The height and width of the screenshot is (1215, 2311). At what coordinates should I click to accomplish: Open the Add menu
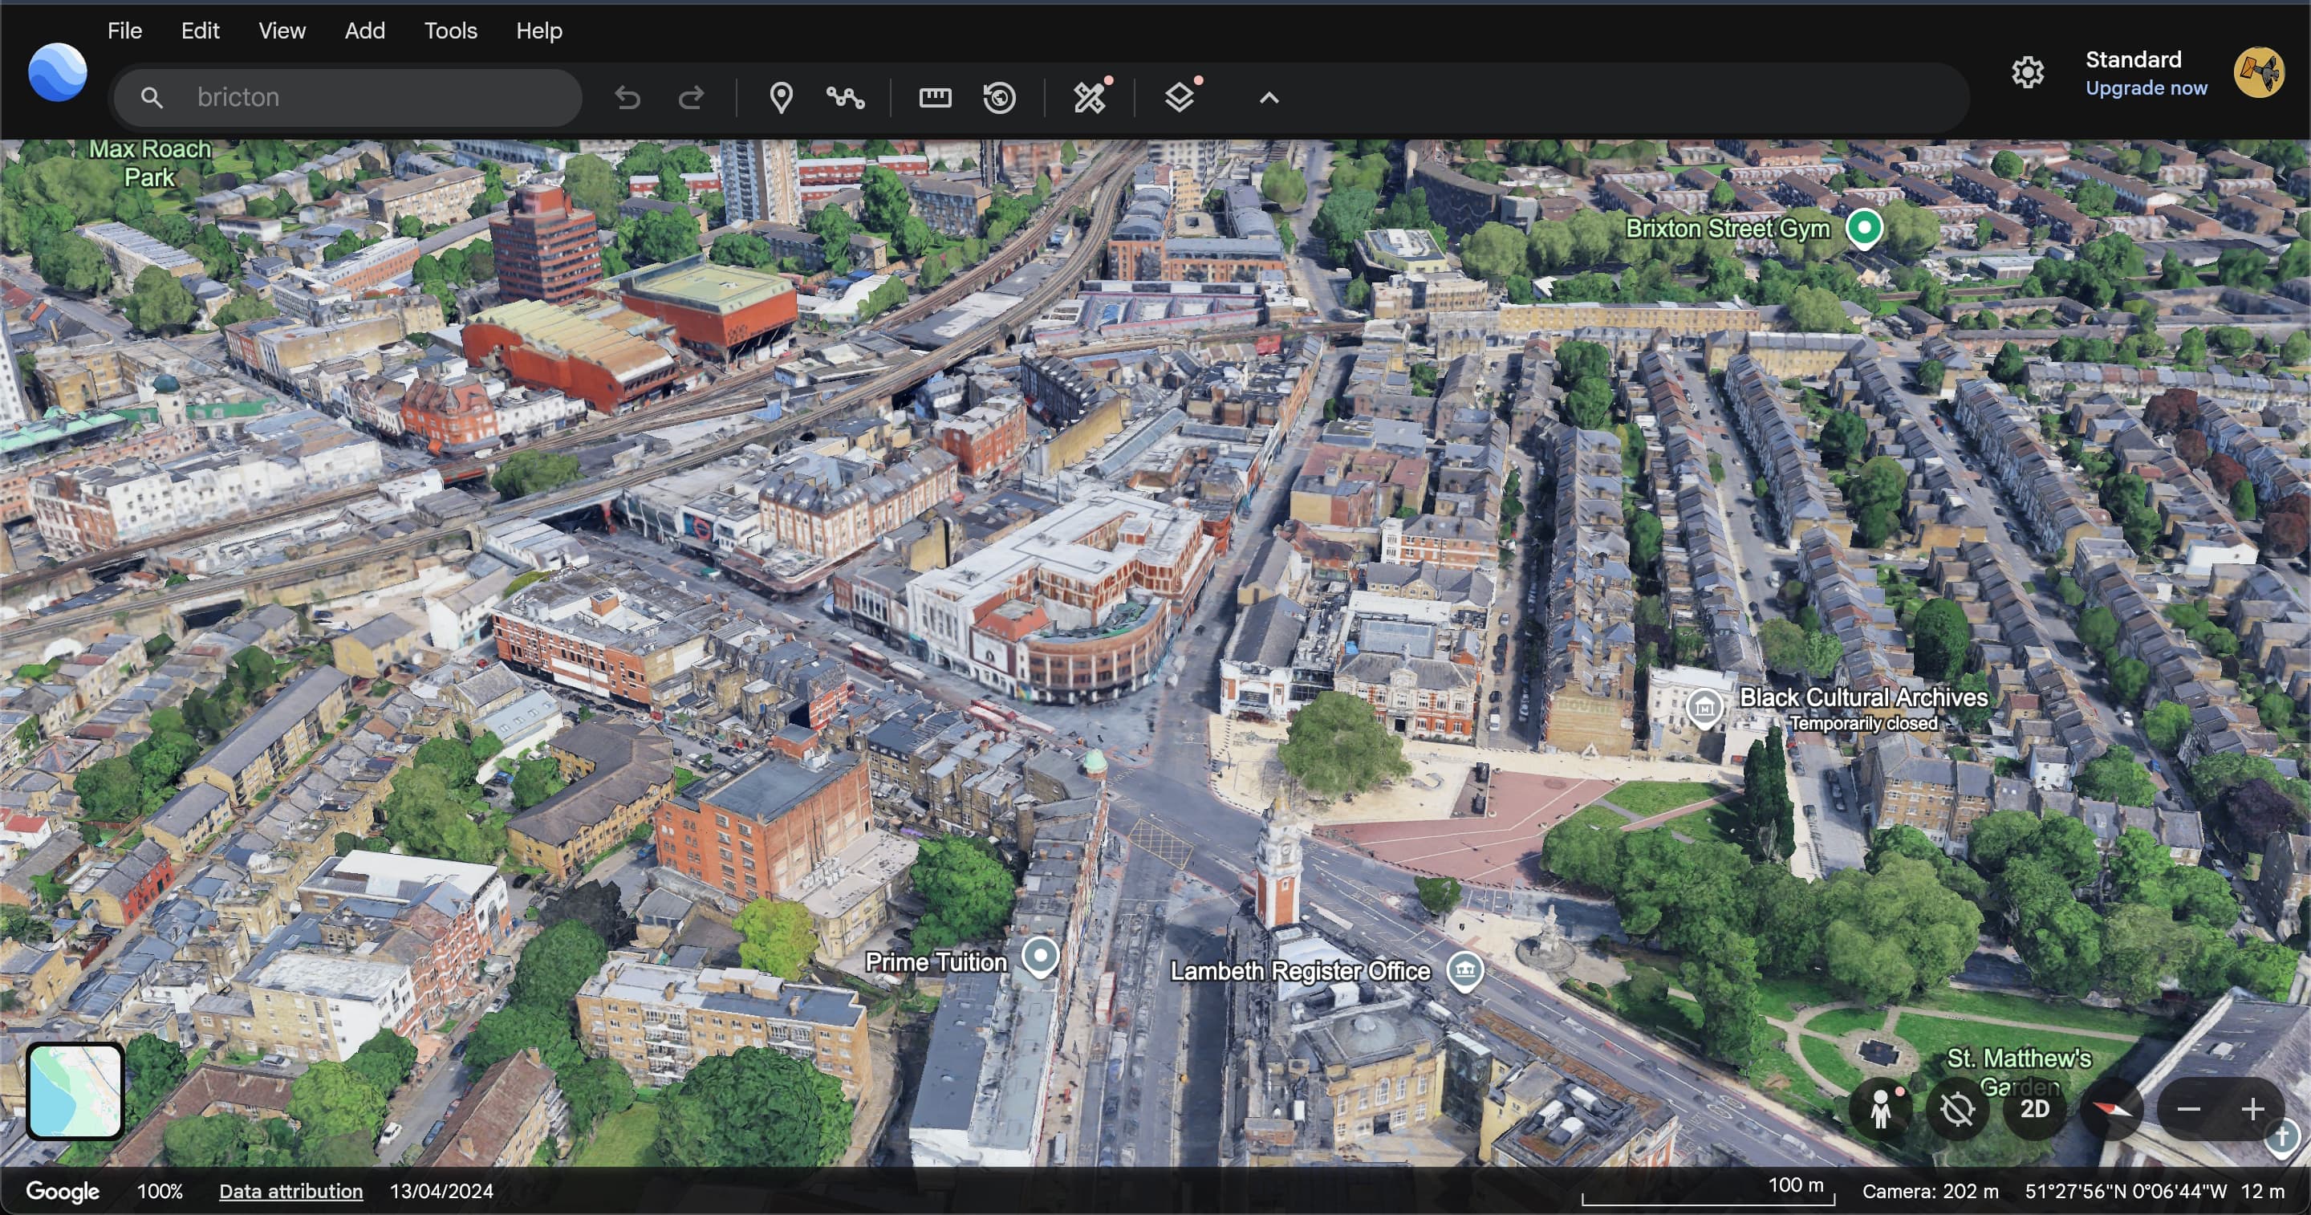pyautogui.click(x=364, y=30)
